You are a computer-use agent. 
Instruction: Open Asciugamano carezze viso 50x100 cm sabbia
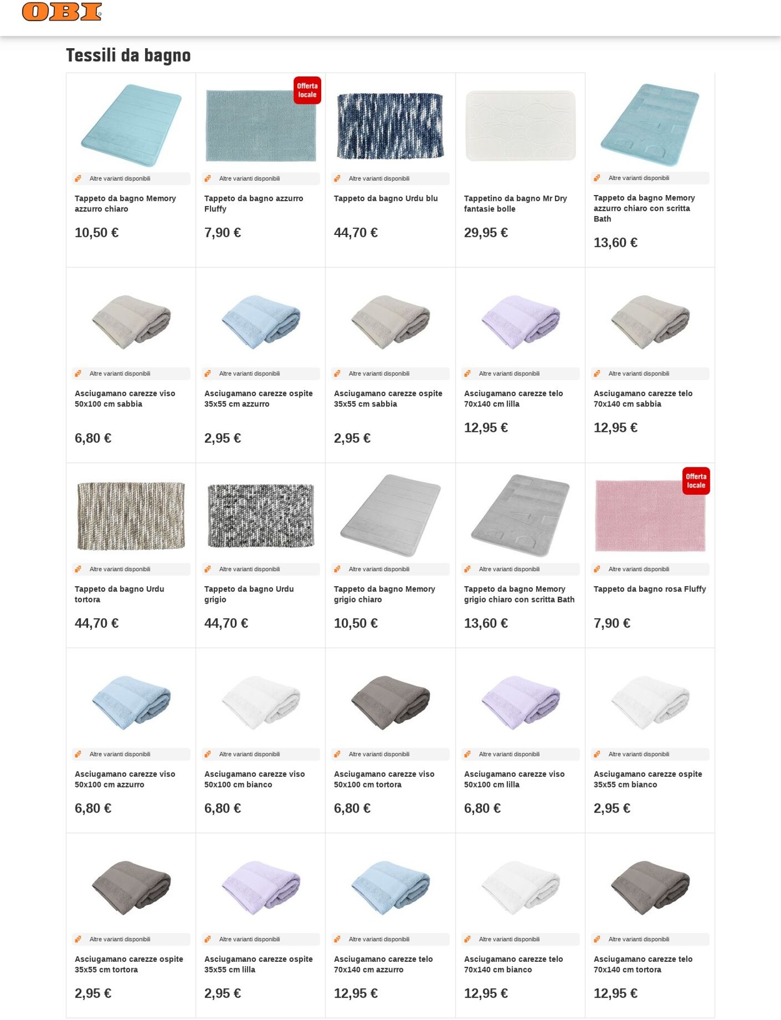coord(125,399)
